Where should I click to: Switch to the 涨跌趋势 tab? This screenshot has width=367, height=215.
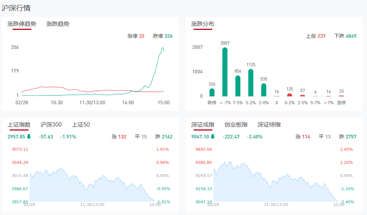(58, 24)
